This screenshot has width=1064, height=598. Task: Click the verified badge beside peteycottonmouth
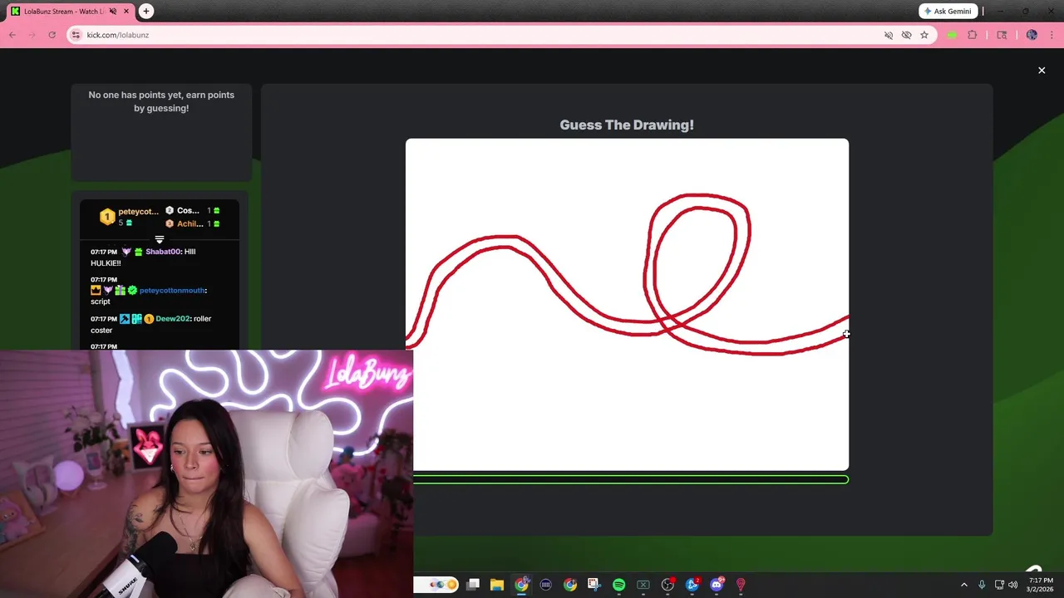132,291
